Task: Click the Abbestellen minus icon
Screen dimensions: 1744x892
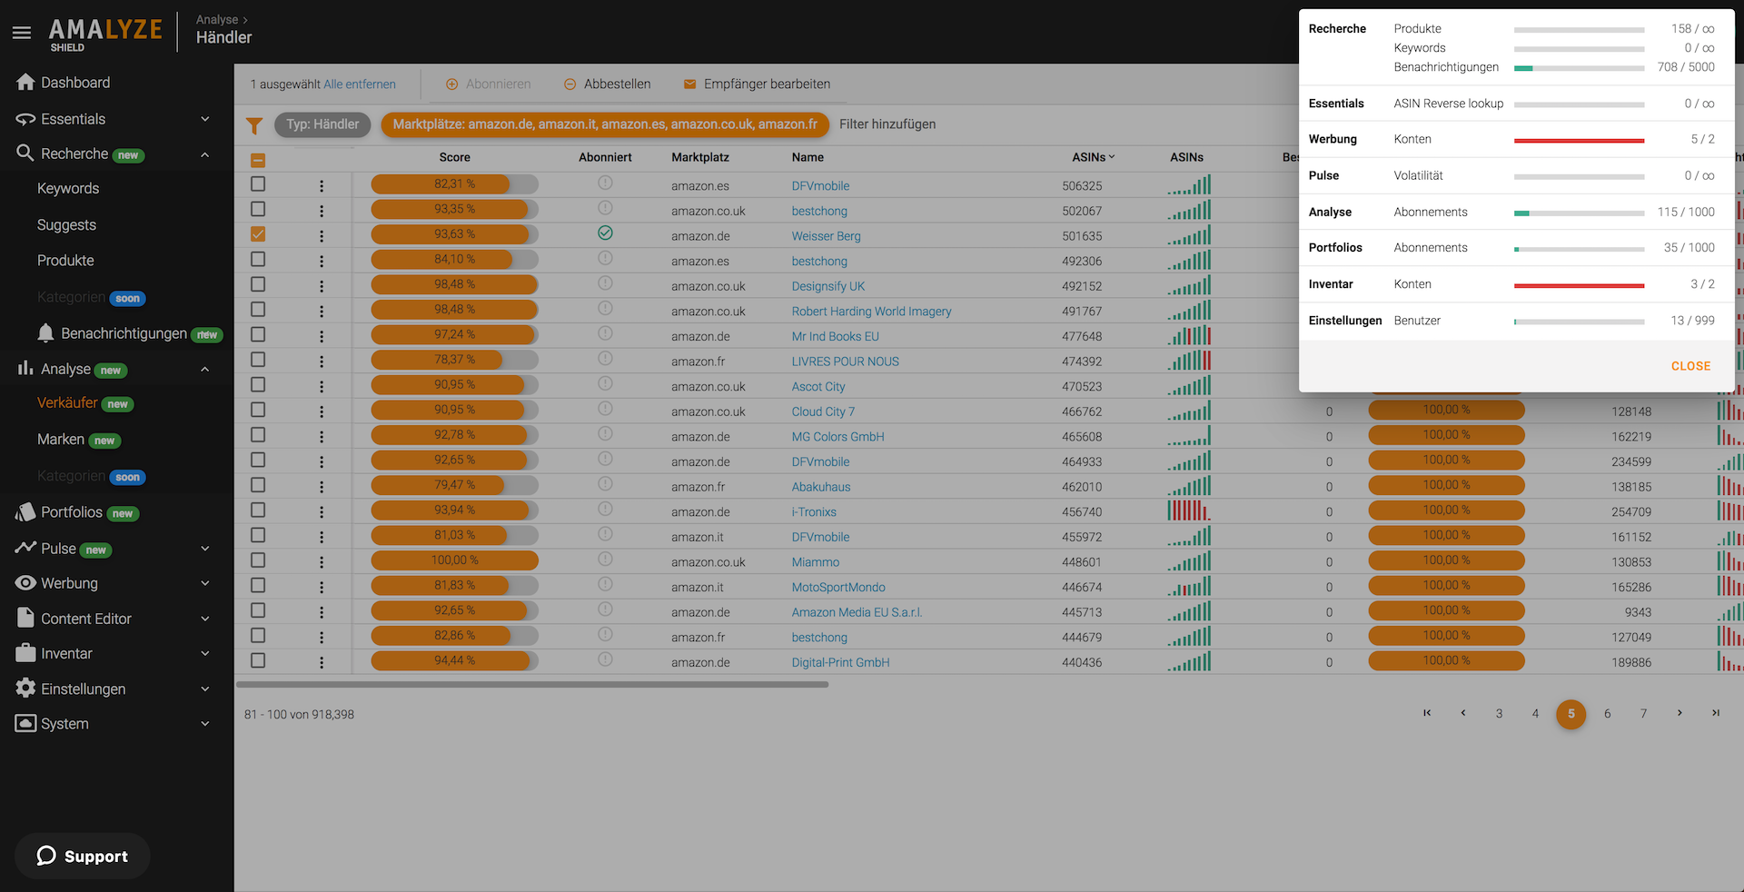Action: 570,84
